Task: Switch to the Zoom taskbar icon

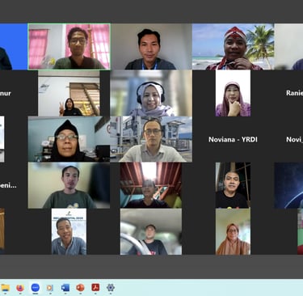Action: 35,288
